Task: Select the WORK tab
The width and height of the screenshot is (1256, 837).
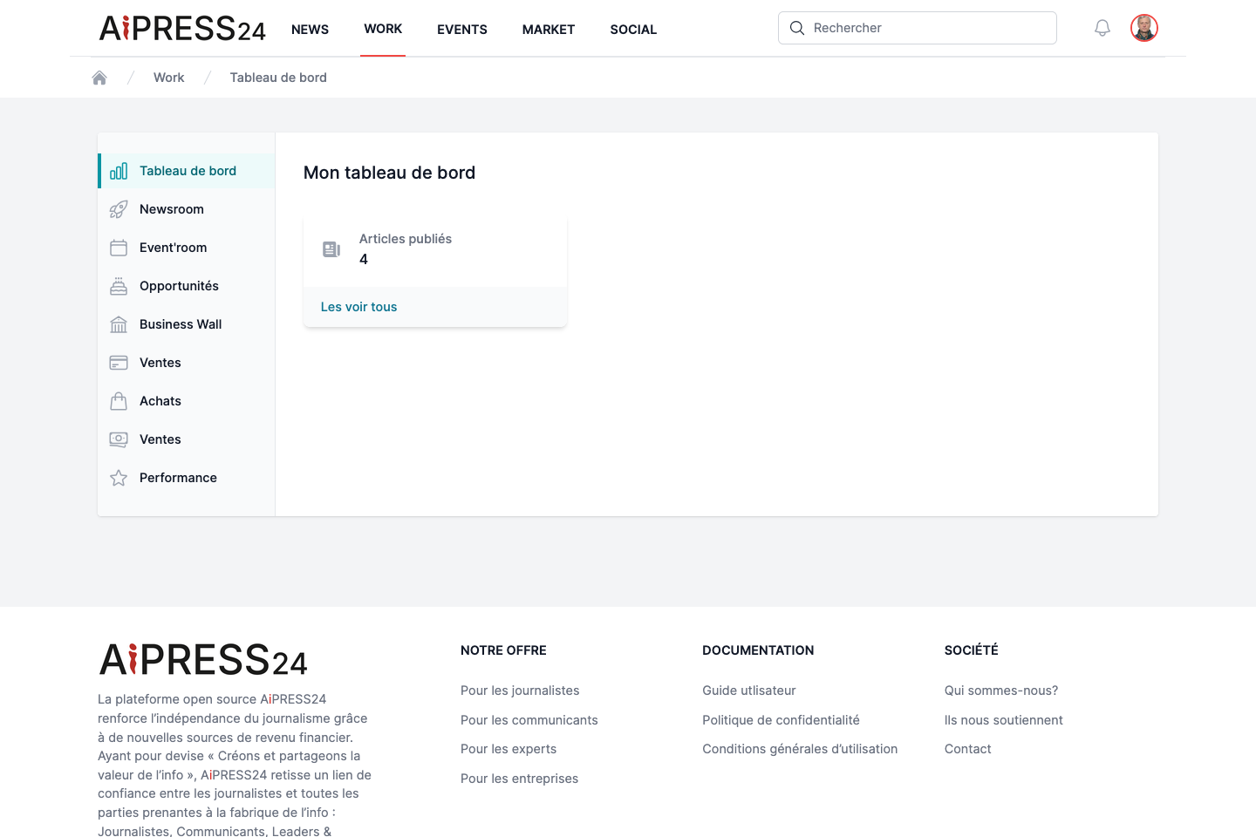Action: 383,29
